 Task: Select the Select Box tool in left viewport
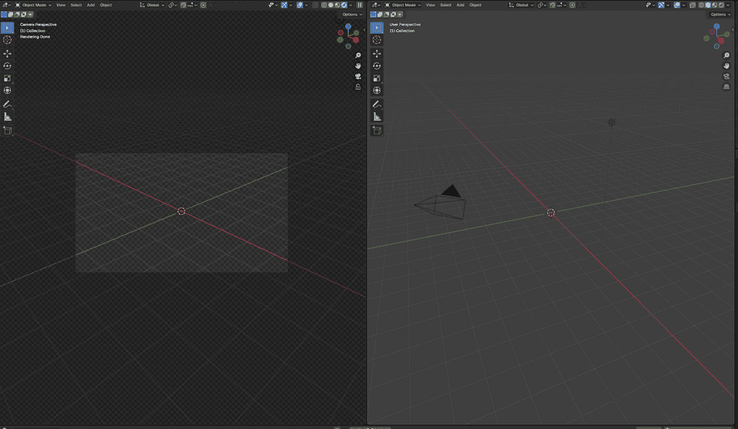click(7, 28)
